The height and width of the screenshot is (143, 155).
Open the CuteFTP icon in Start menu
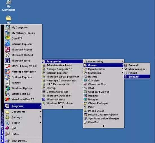coord(7,38)
